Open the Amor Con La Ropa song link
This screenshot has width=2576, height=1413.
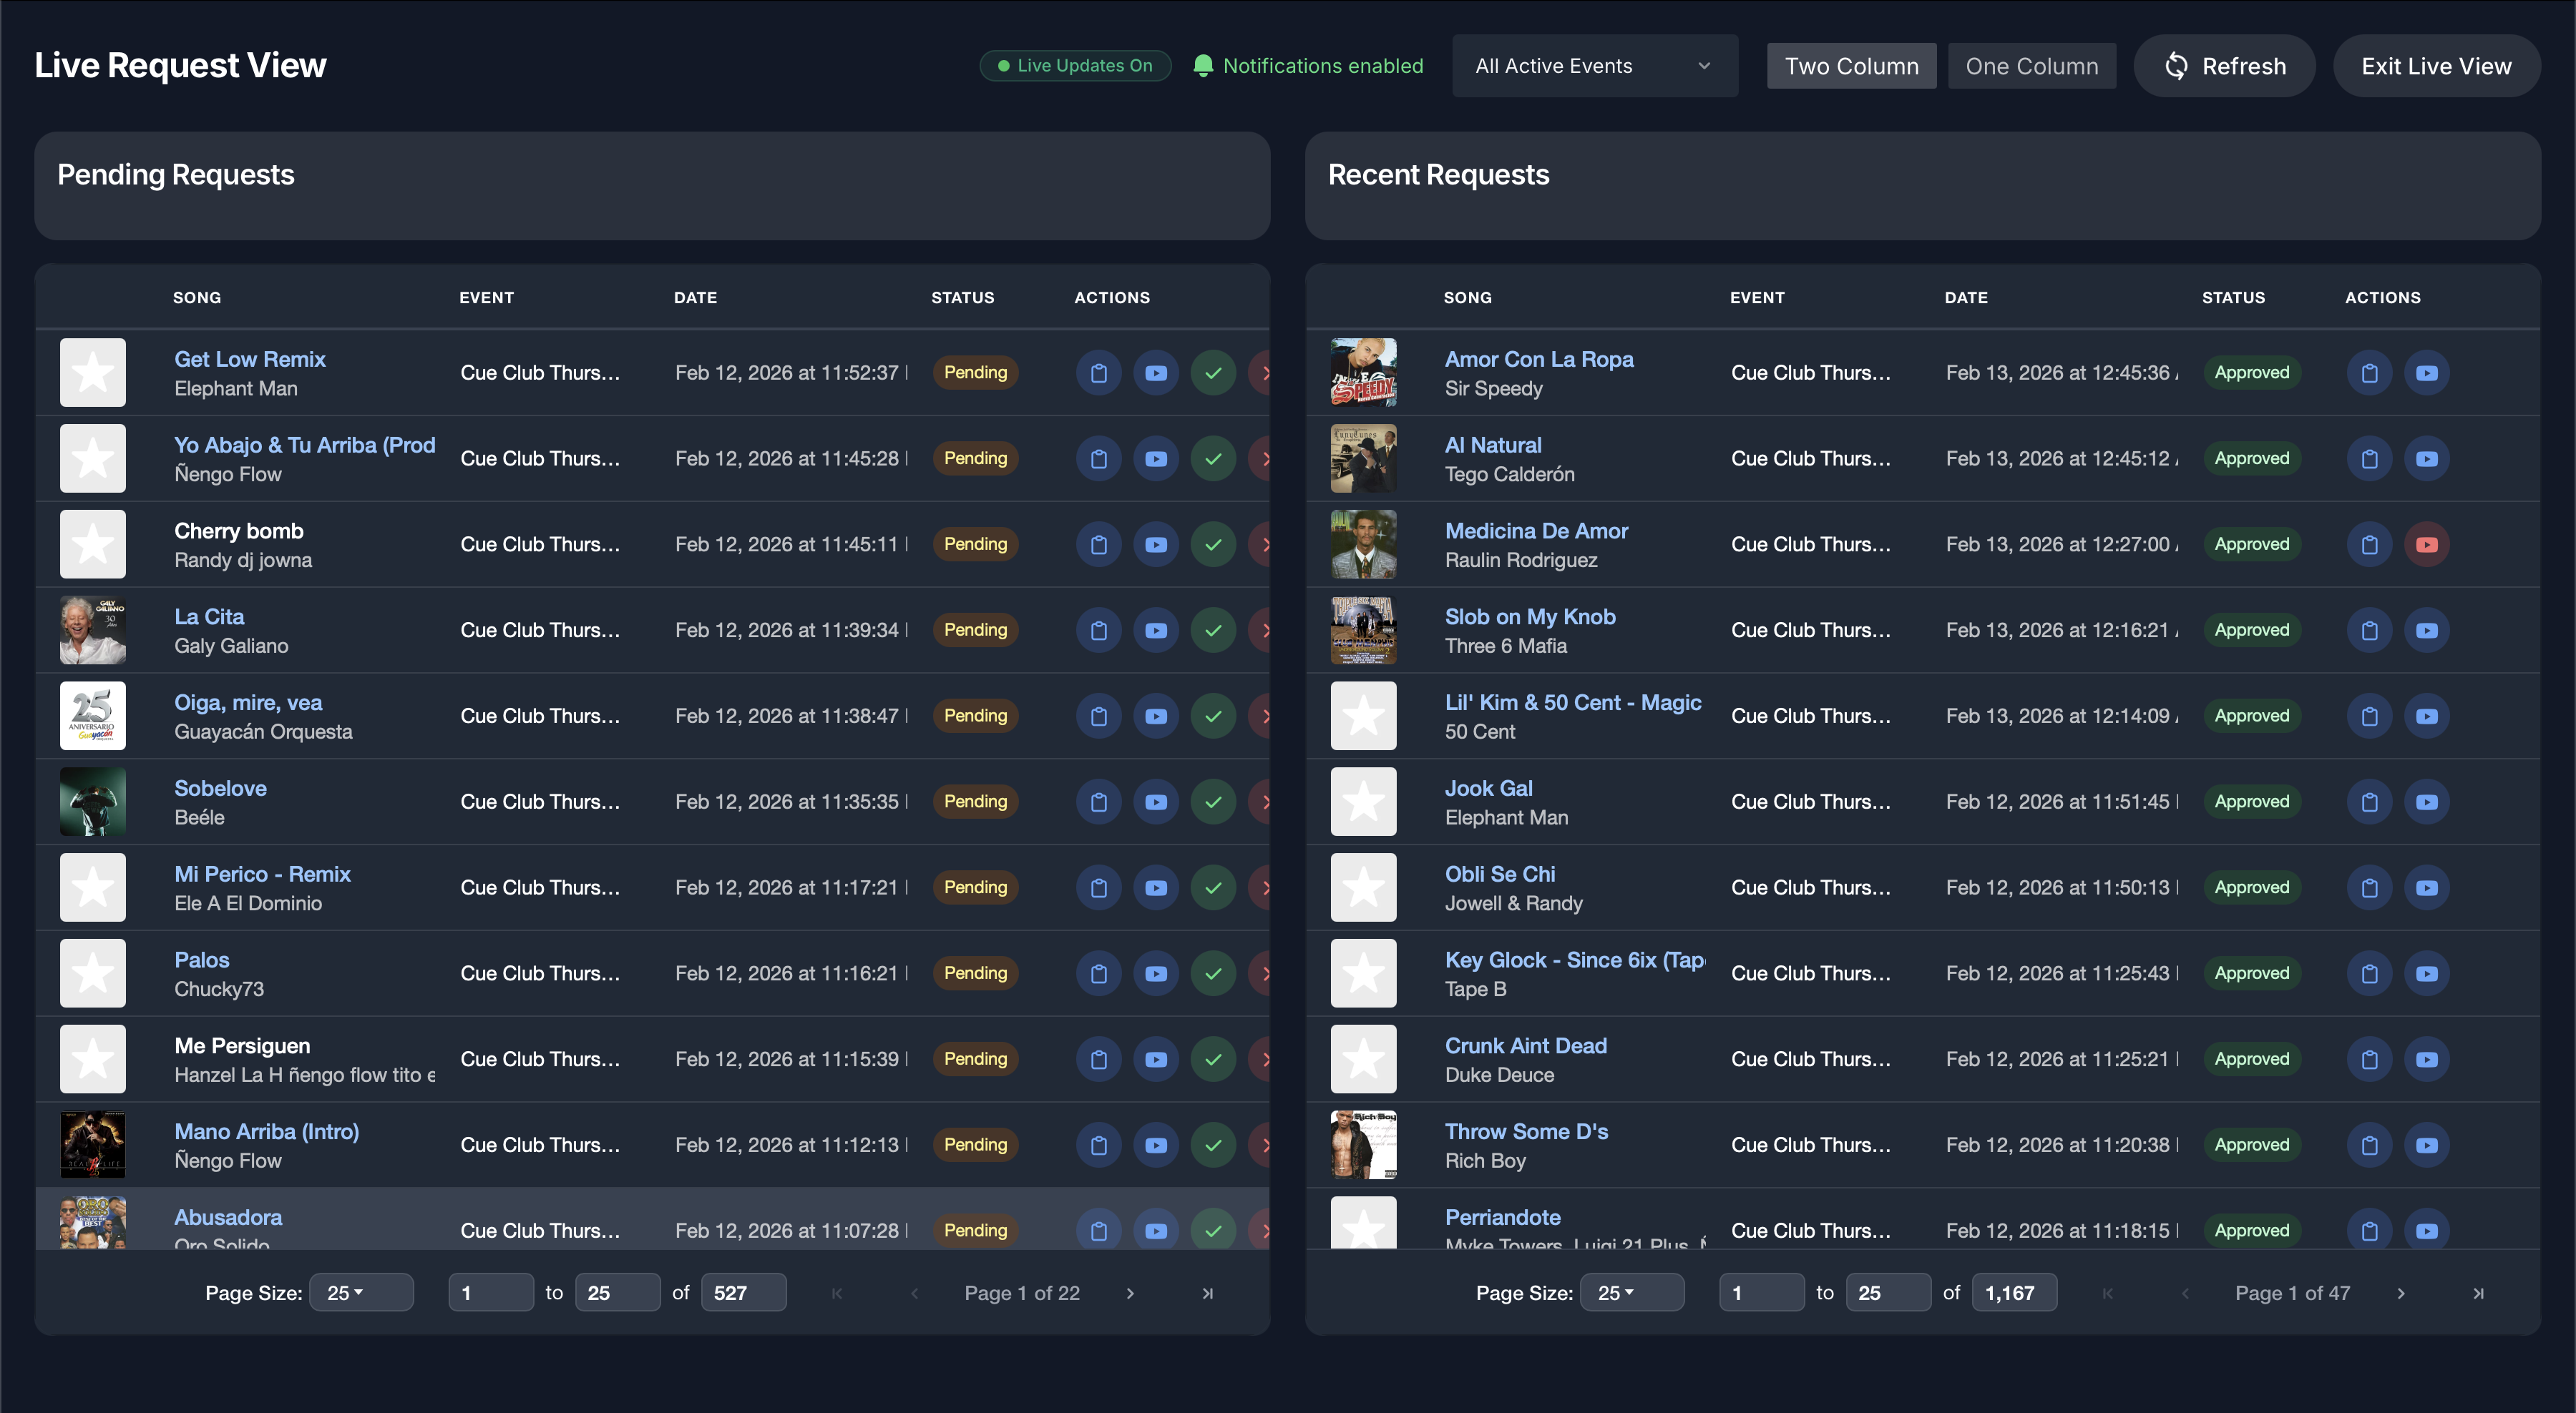tap(1538, 359)
